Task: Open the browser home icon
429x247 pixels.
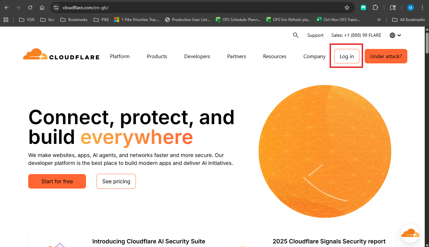Action: (42, 8)
